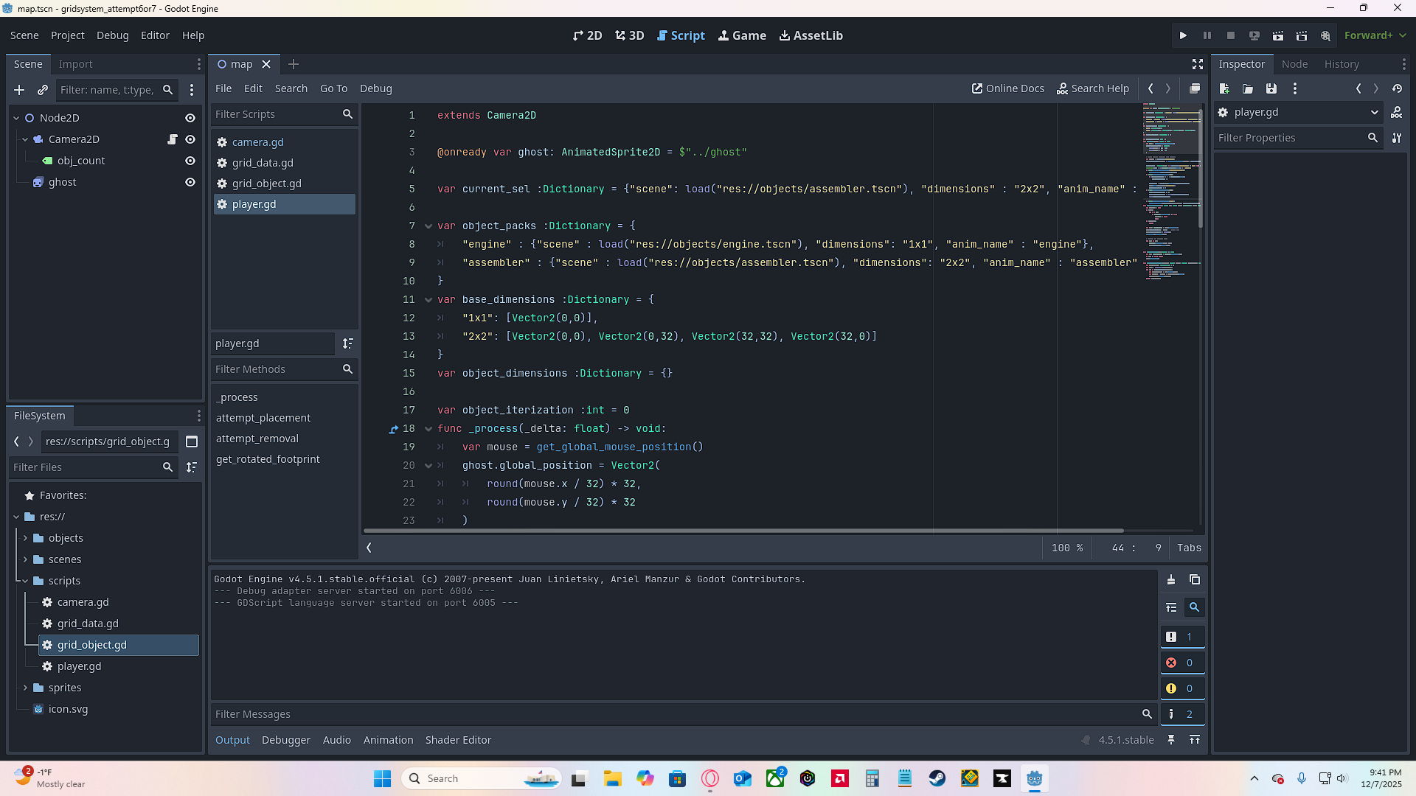The image size is (1416, 796).
Task: Hide the ghost node
Action: (x=190, y=182)
